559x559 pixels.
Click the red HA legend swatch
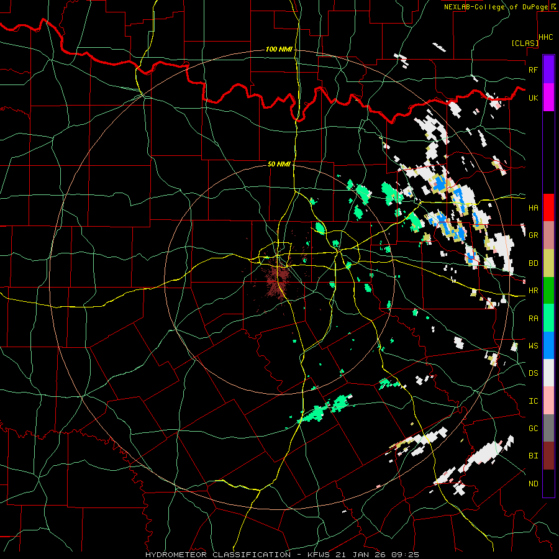[x=548, y=207]
